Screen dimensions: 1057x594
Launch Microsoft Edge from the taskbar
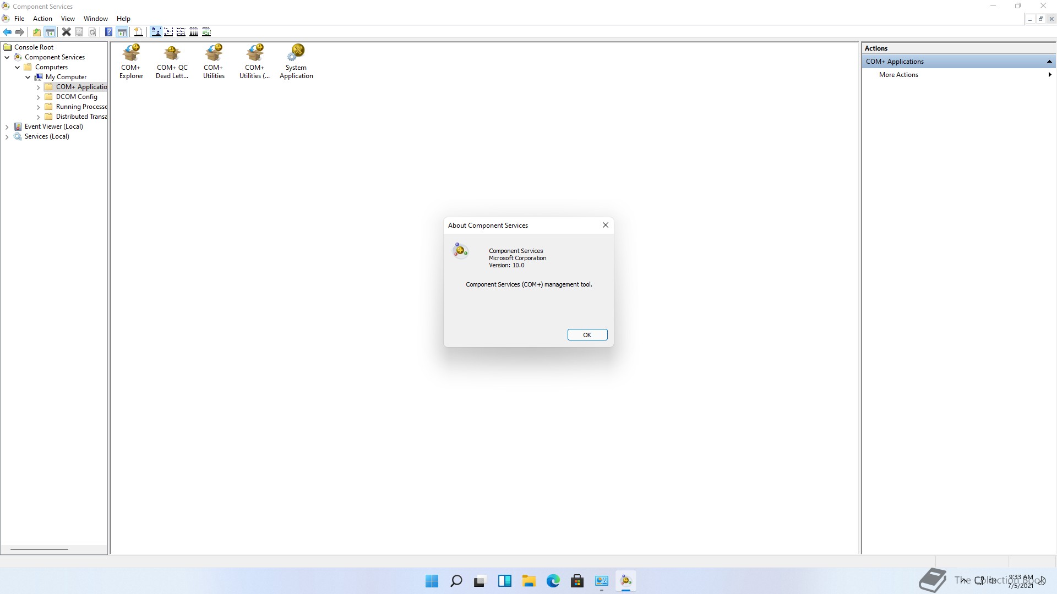point(553,581)
